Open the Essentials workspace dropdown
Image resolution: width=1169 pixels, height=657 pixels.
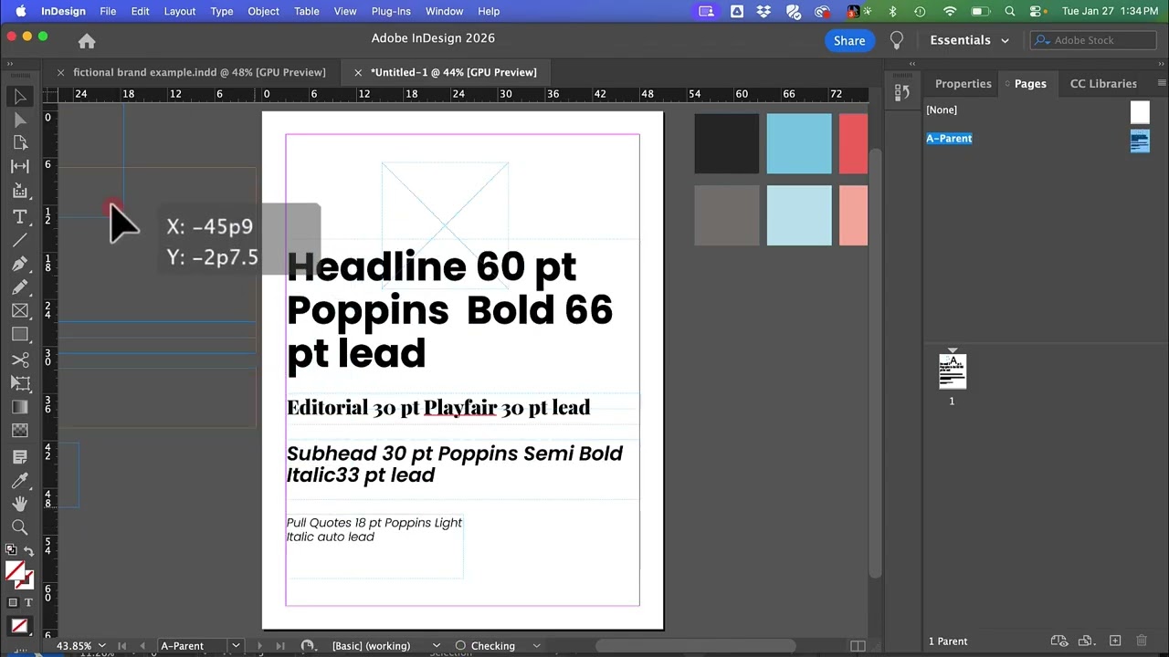coord(969,40)
